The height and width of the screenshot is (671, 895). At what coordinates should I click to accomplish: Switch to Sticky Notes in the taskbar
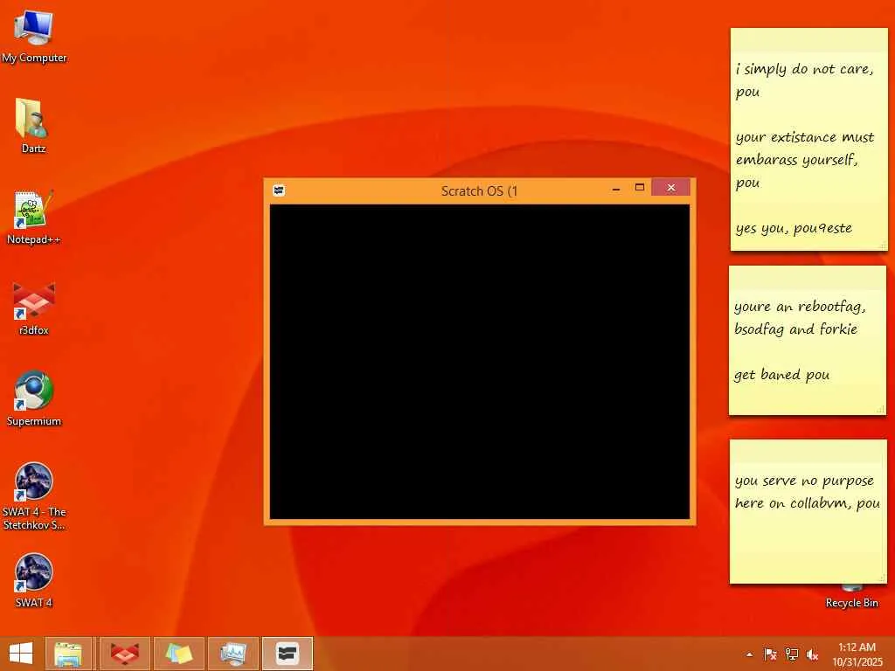178,654
